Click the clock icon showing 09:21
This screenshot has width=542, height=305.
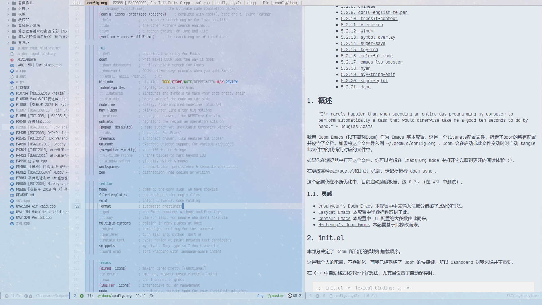(290, 296)
